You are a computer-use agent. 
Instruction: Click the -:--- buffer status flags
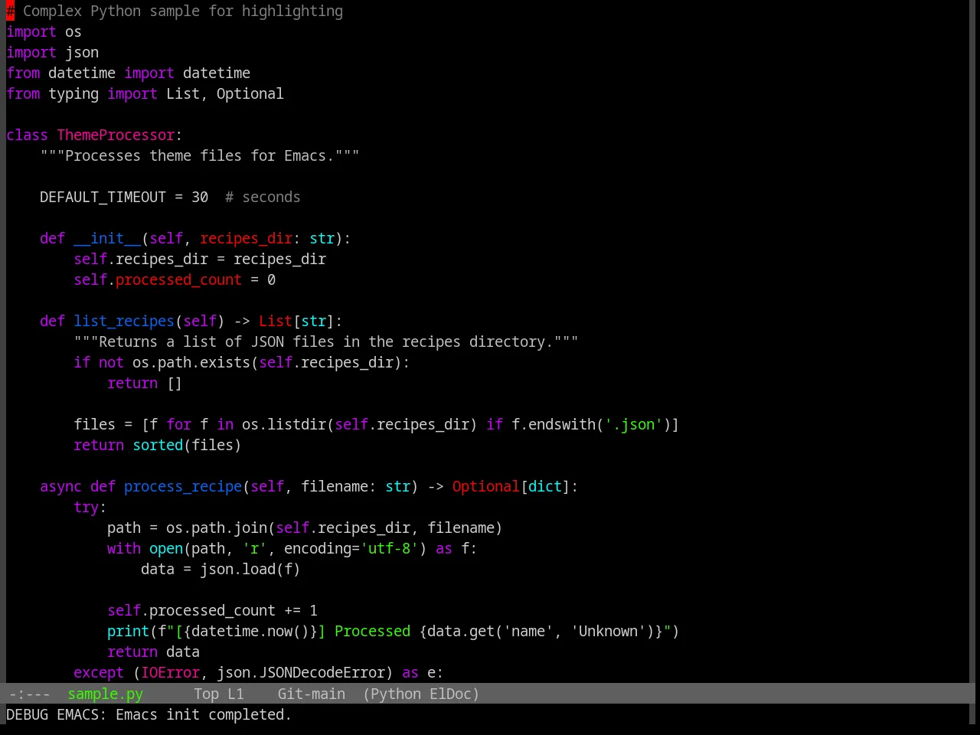(x=29, y=694)
